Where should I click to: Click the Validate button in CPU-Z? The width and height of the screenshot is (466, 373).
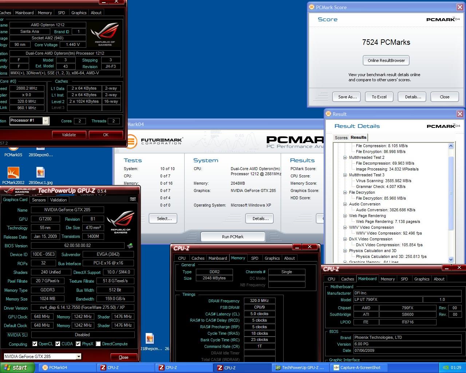pos(69,135)
